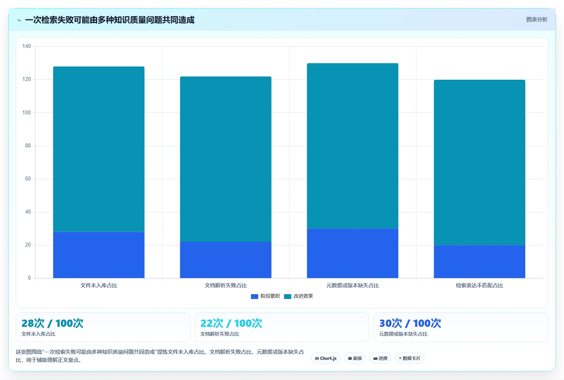The height and width of the screenshot is (380, 564).
Task: Click the y-axis value 140
Action: tap(27, 46)
